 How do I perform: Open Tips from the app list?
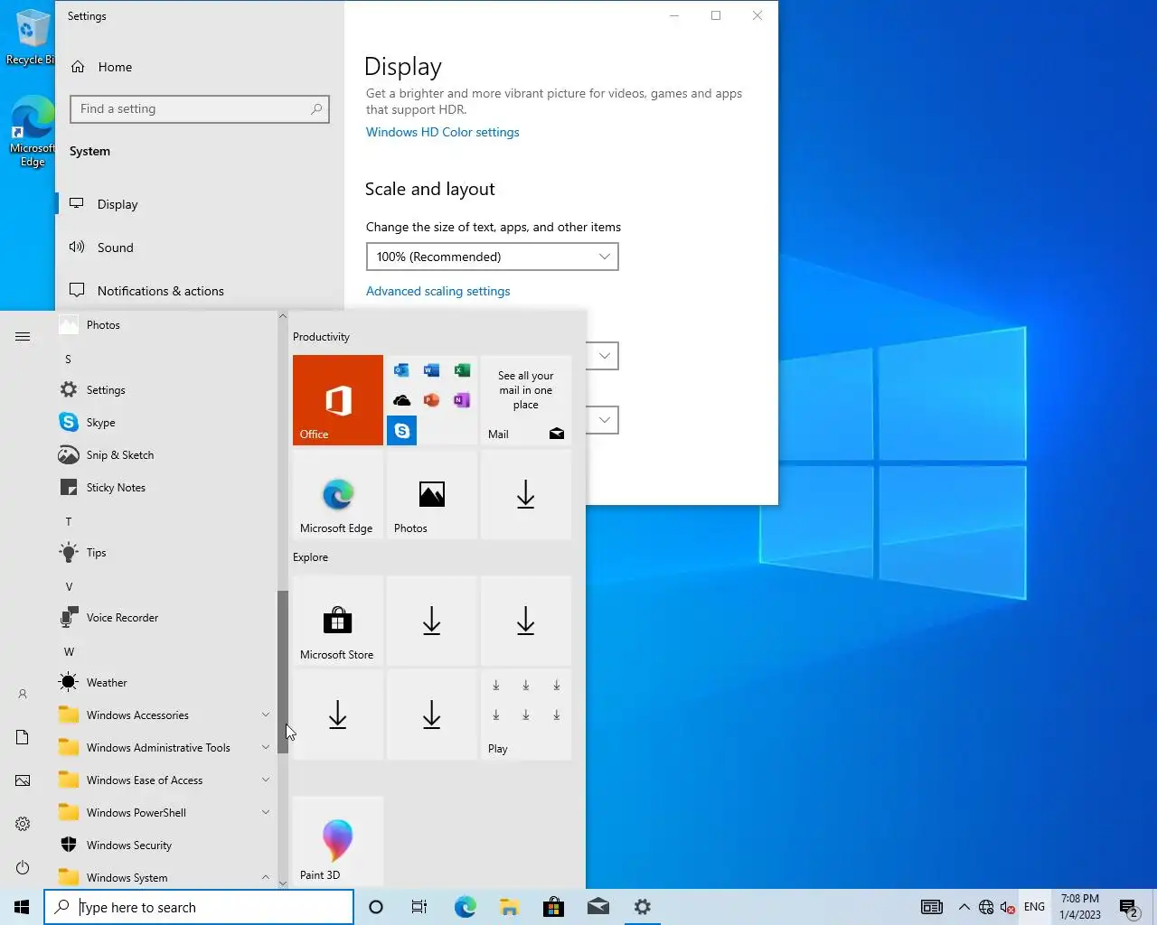165,553
